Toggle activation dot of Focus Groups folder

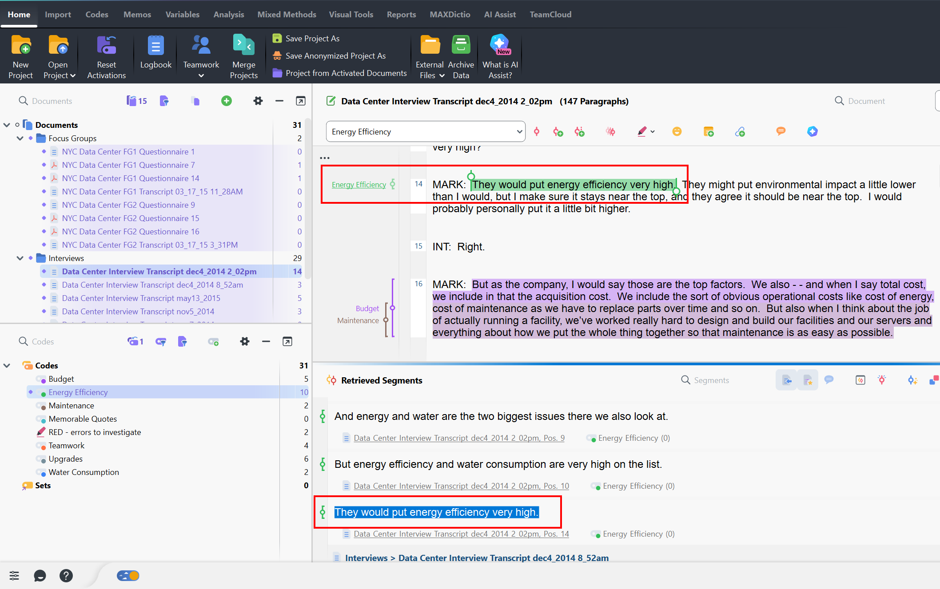[x=31, y=138]
